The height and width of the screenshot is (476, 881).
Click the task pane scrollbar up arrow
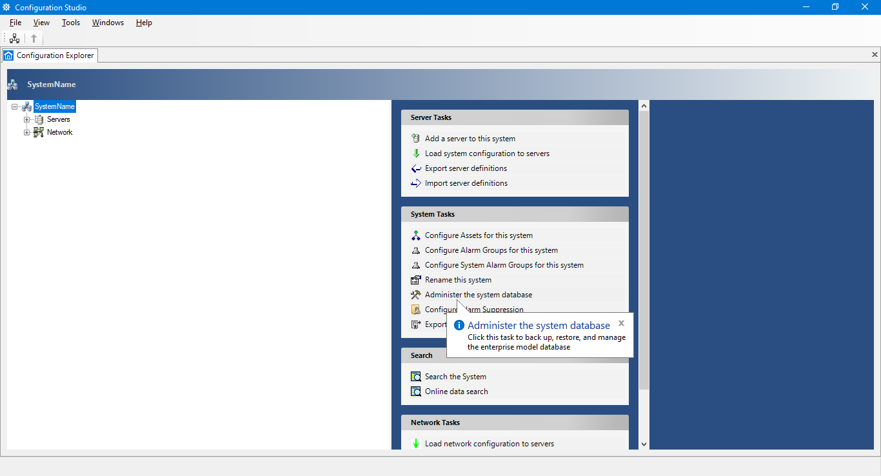pos(644,105)
